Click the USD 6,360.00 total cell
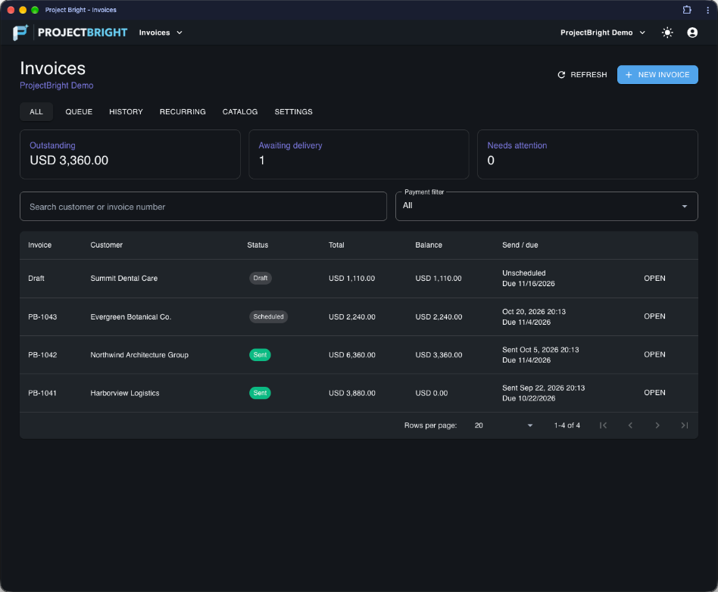The width and height of the screenshot is (718, 592). point(352,355)
